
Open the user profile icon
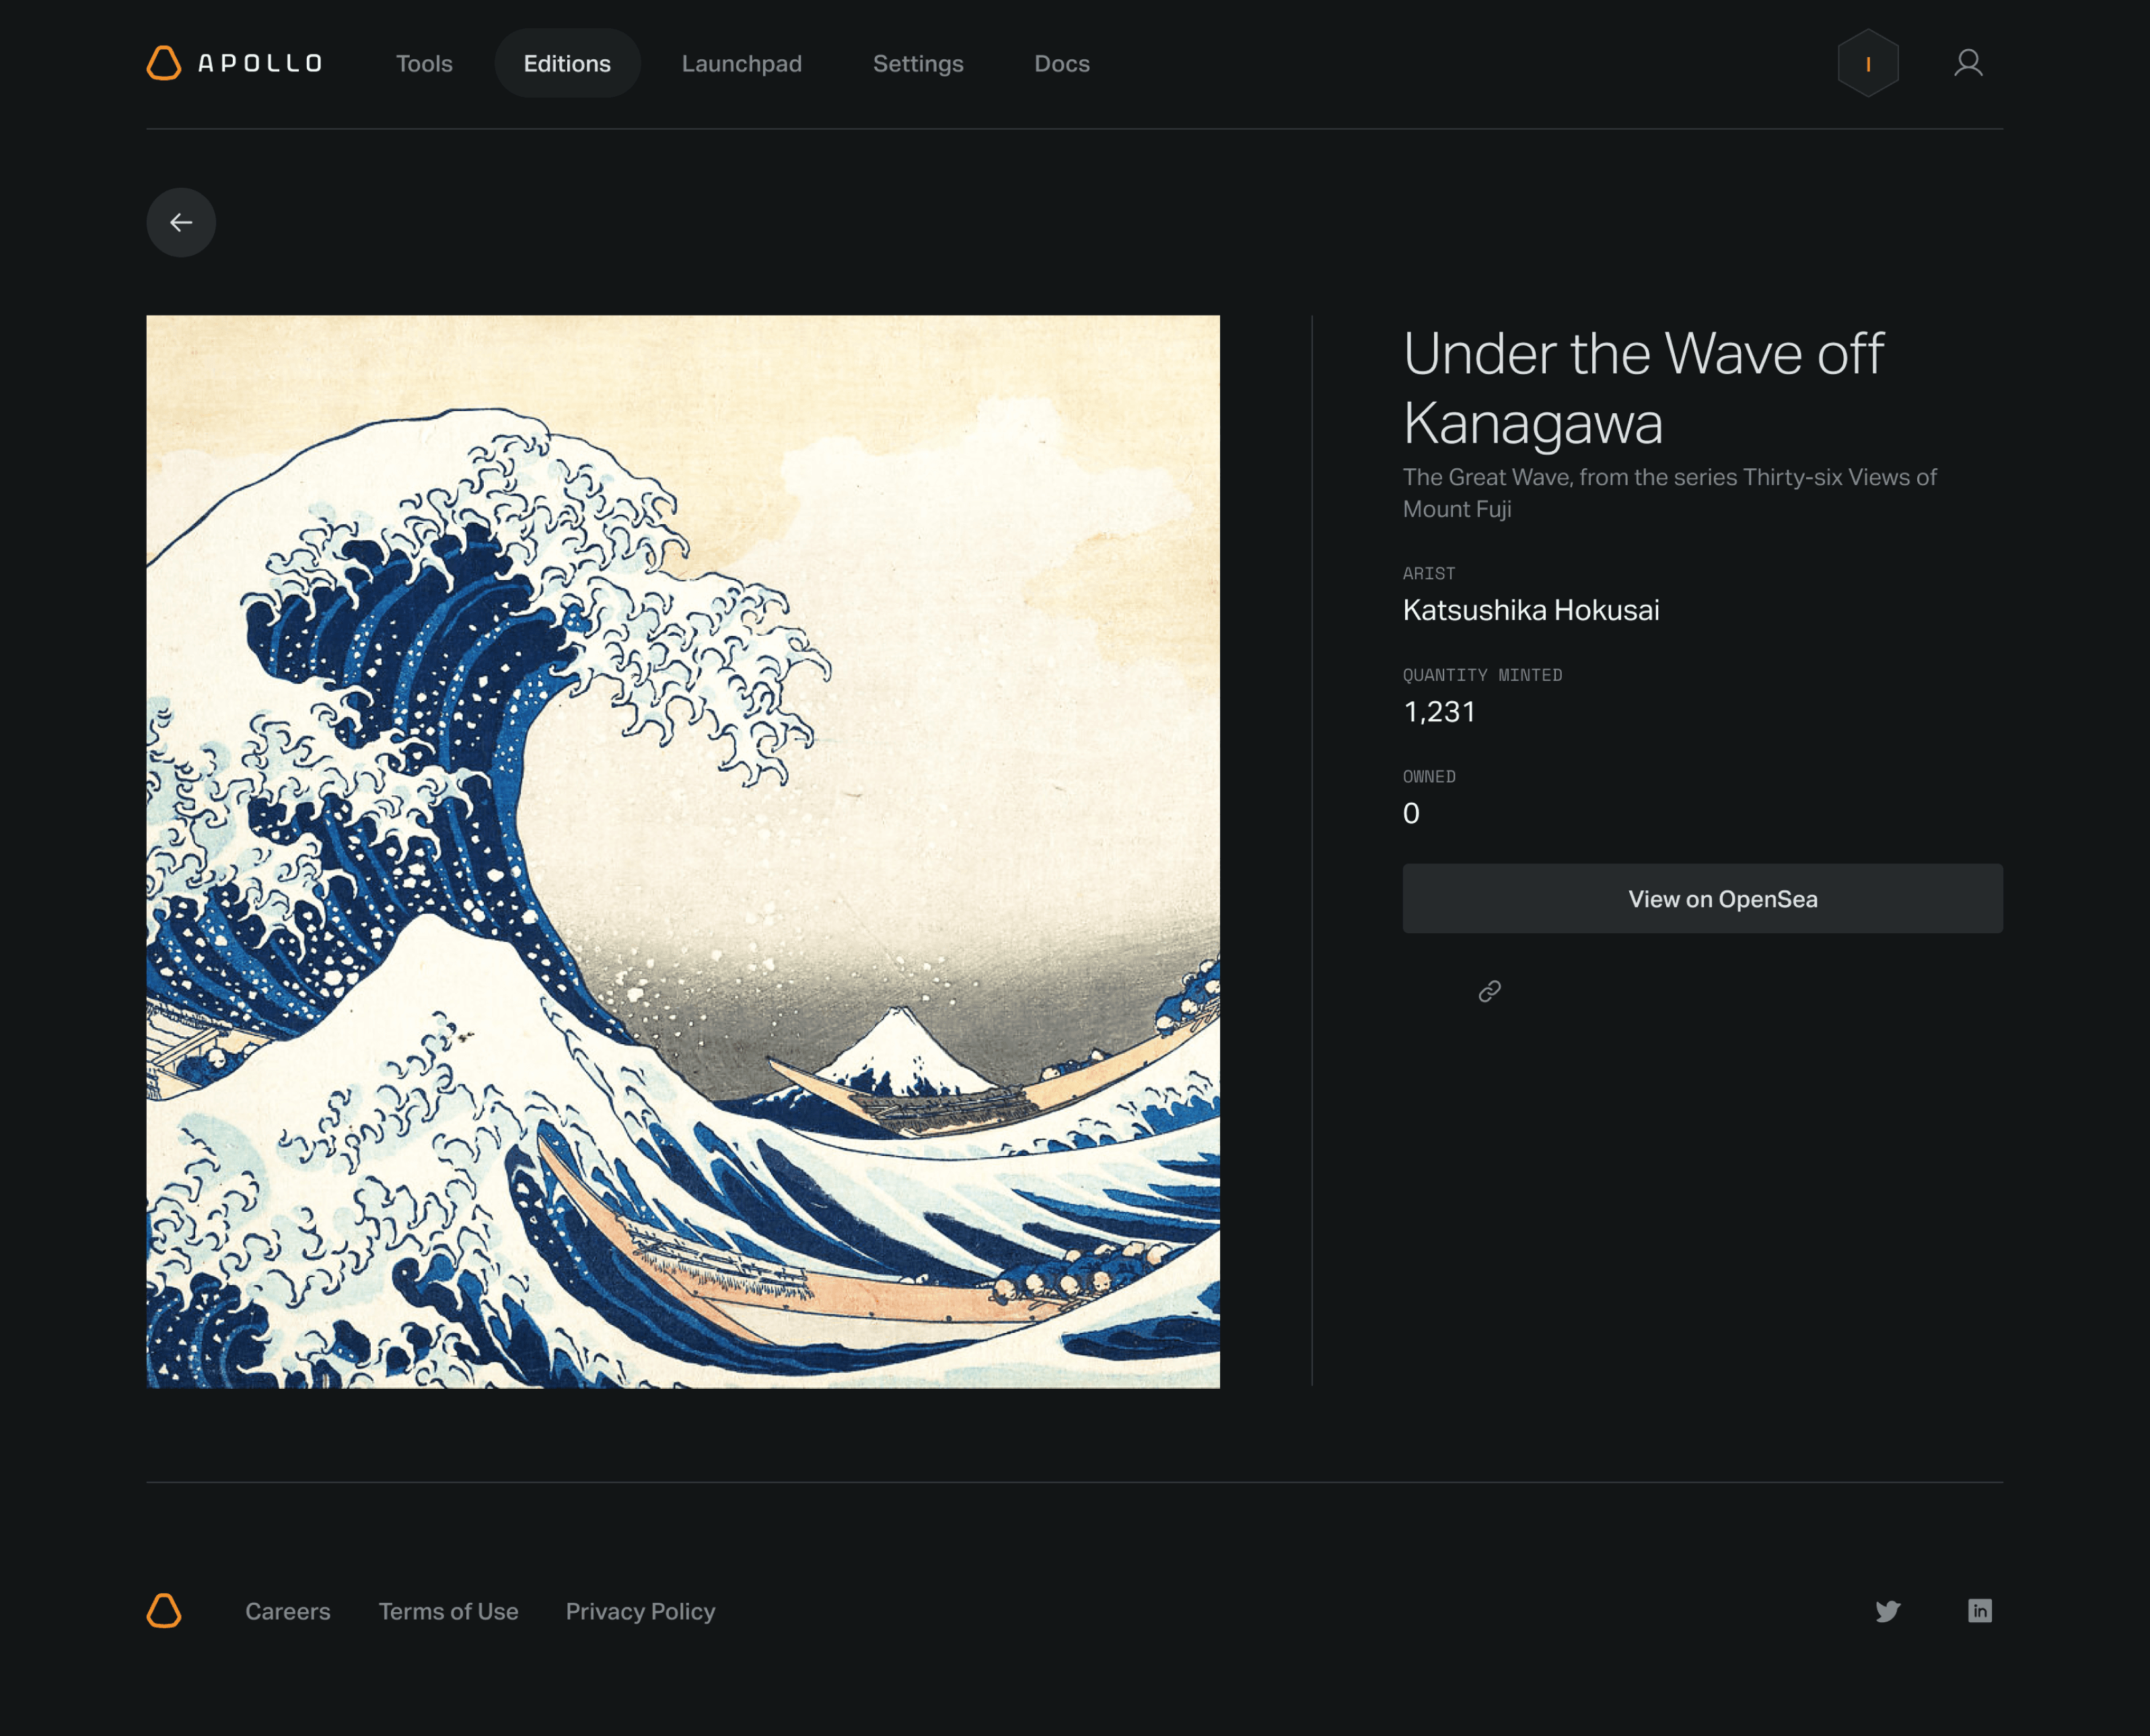pos(1968,63)
